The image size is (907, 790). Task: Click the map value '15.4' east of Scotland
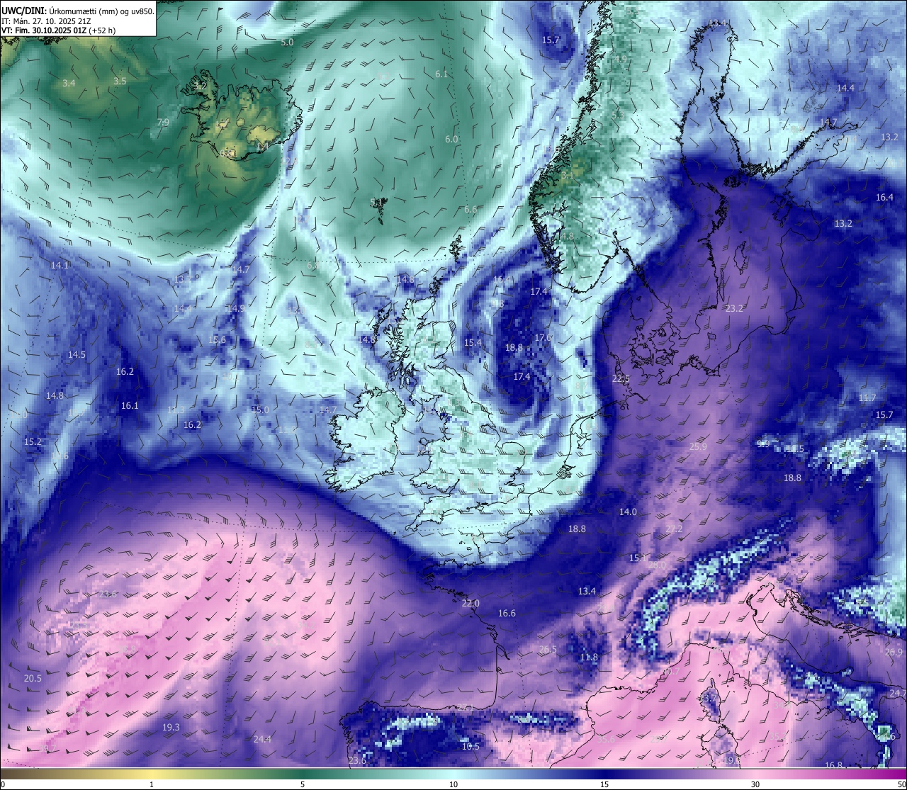point(473,343)
